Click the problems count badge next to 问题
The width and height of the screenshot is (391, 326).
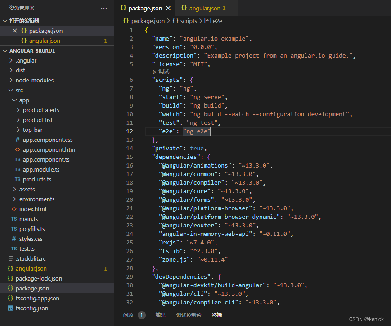[141, 315]
